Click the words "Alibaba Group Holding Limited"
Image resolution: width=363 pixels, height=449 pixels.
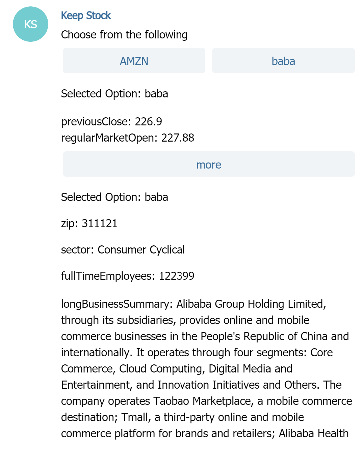pyautogui.click(x=250, y=304)
